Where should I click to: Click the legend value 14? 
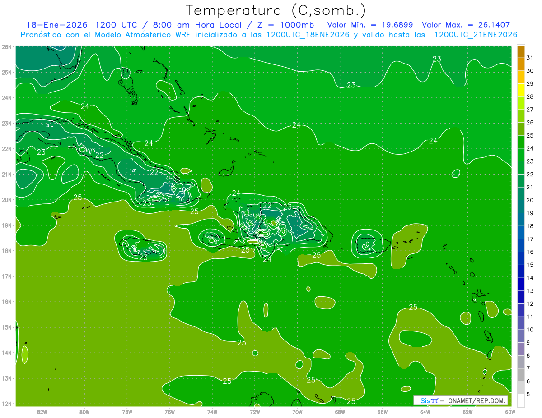[x=530, y=278]
